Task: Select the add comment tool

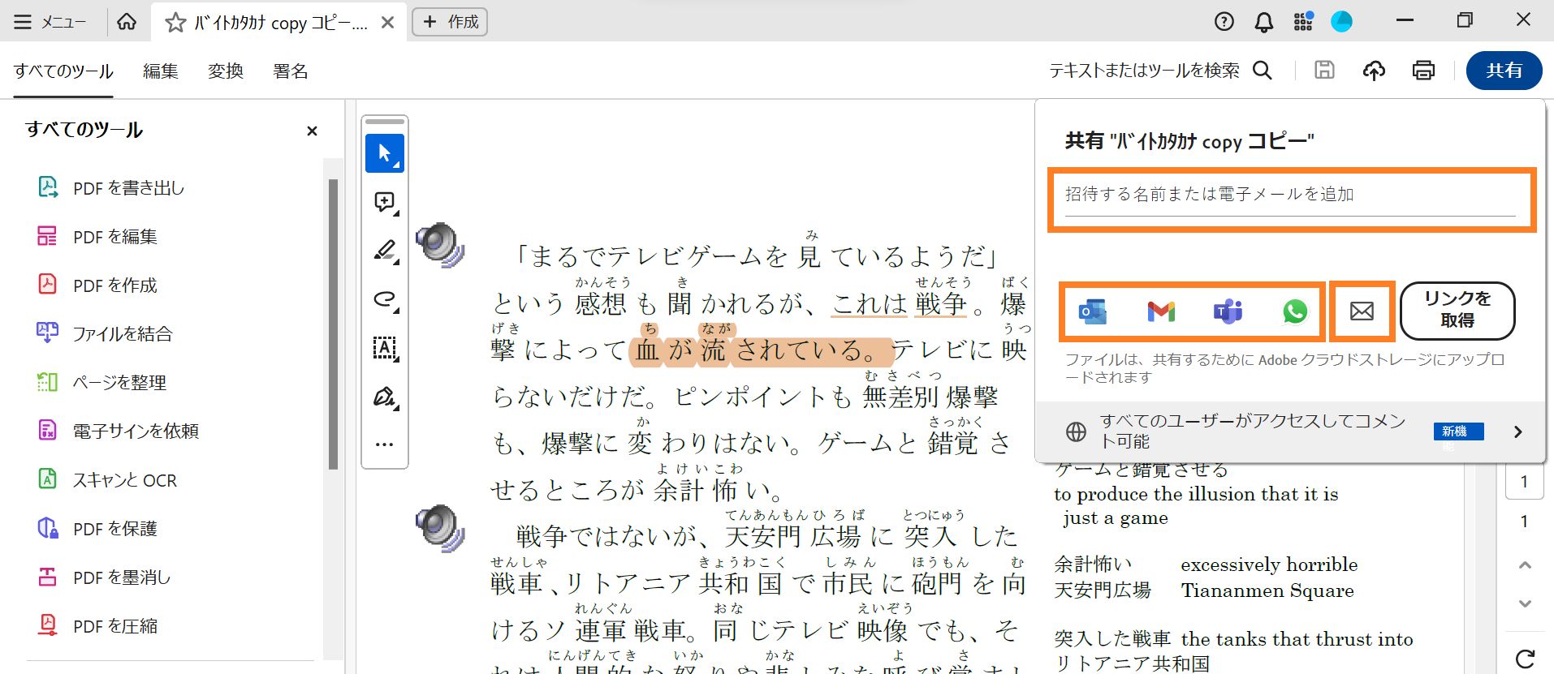Action: coord(385,202)
